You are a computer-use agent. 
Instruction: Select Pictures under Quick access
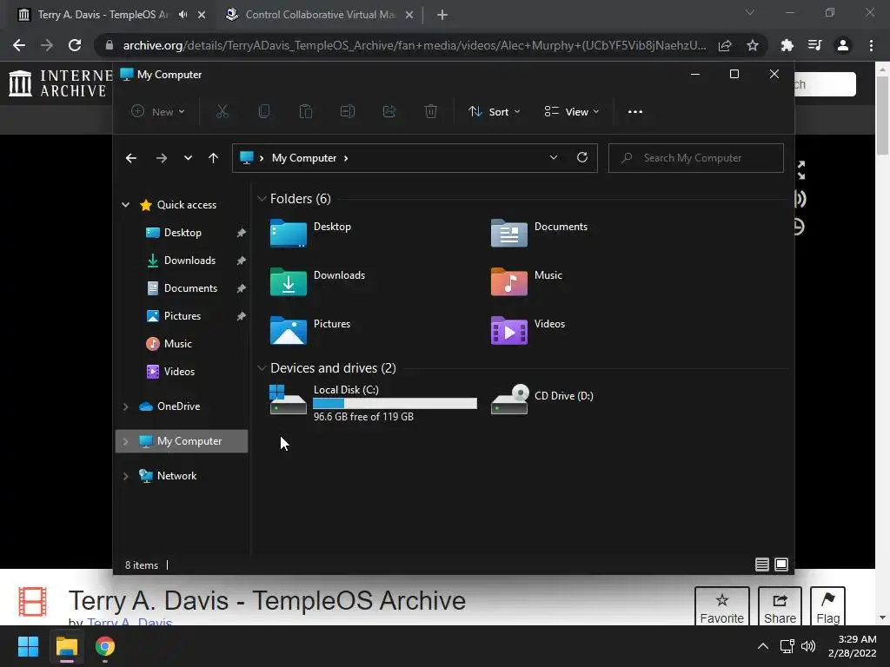click(183, 316)
